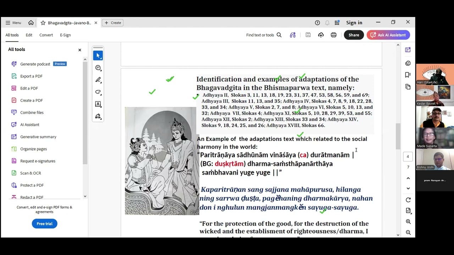Click the Free trial button
The image size is (454, 255).
point(45,223)
